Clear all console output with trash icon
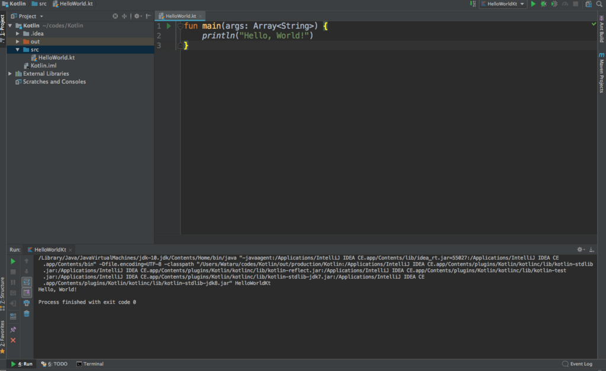The height and width of the screenshot is (371, 606). coord(26,314)
